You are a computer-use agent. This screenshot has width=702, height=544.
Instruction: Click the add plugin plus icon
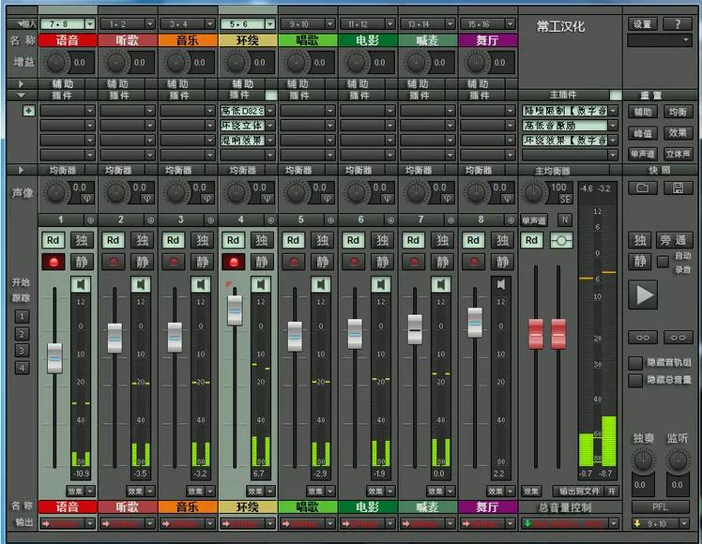[x=29, y=111]
